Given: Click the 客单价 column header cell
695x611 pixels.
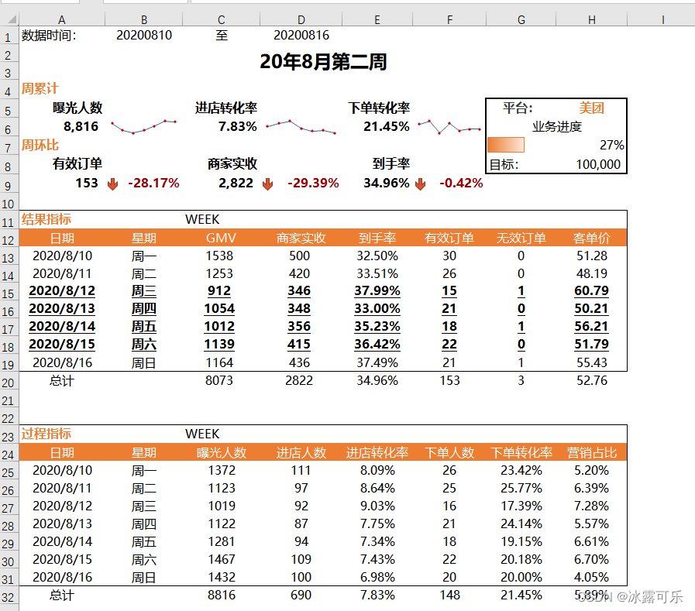Looking at the screenshot, I should click(592, 238).
